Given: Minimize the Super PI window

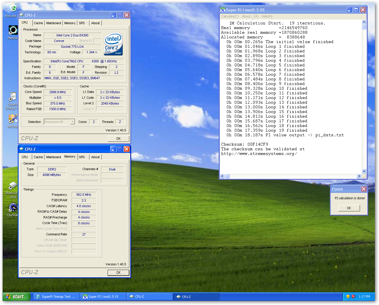Looking at the screenshot, I should (350, 10).
